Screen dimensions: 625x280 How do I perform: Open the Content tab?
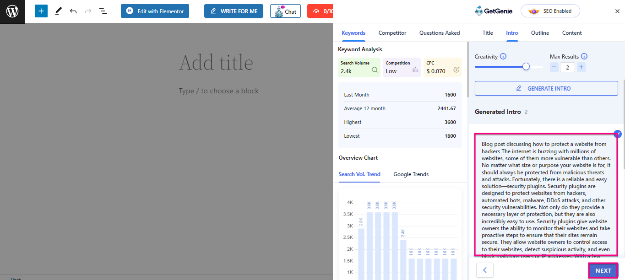click(572, 33)
